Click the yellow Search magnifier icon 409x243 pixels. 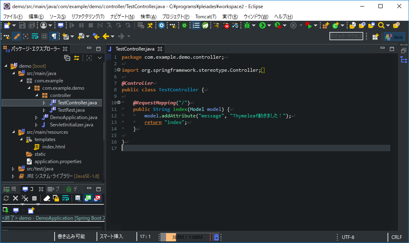[x=381, y=25]
